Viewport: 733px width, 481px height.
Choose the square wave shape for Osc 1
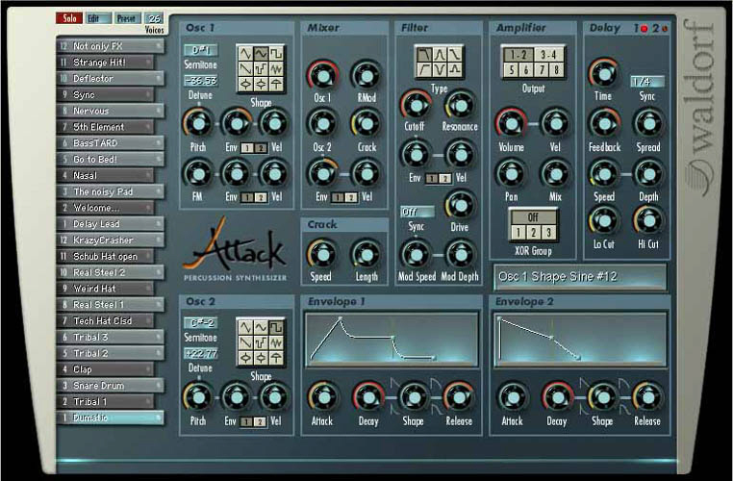click(x=278, y=53)
